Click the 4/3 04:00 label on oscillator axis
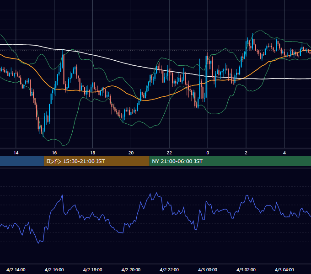Screen dimensions: 311x274 pyautogui.click(x=284, y=269)
